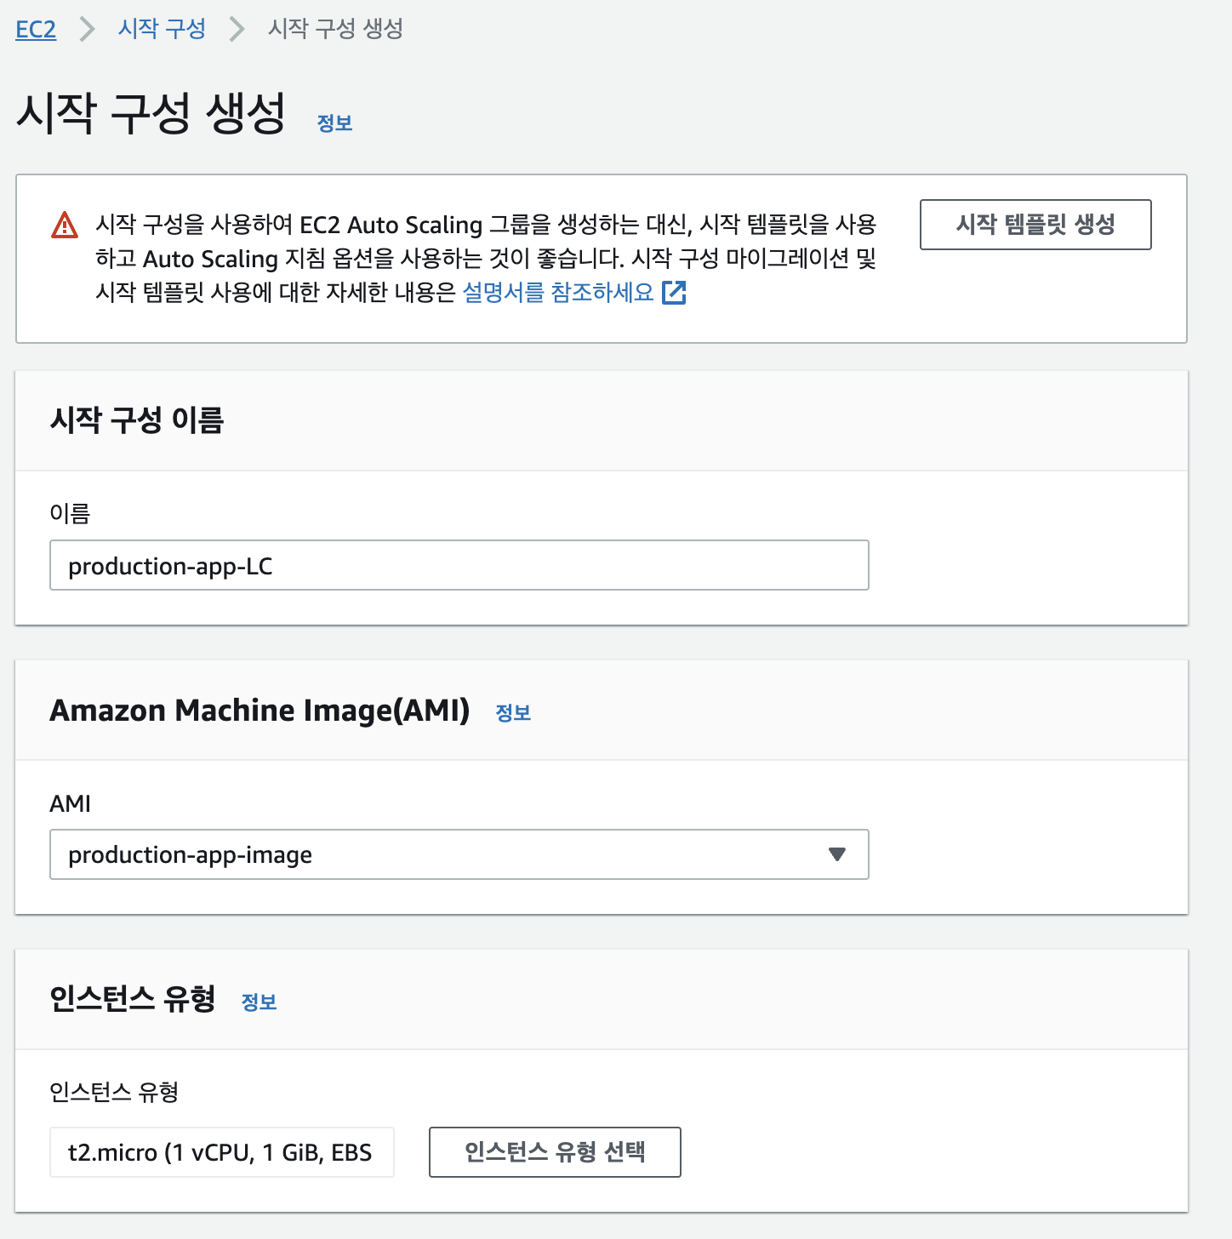Go to 시작 구성 breadcrumb

[162, 29]
